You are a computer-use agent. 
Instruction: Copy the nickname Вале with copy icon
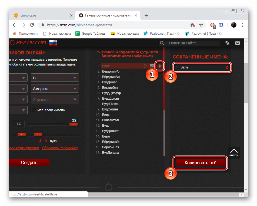145,66
